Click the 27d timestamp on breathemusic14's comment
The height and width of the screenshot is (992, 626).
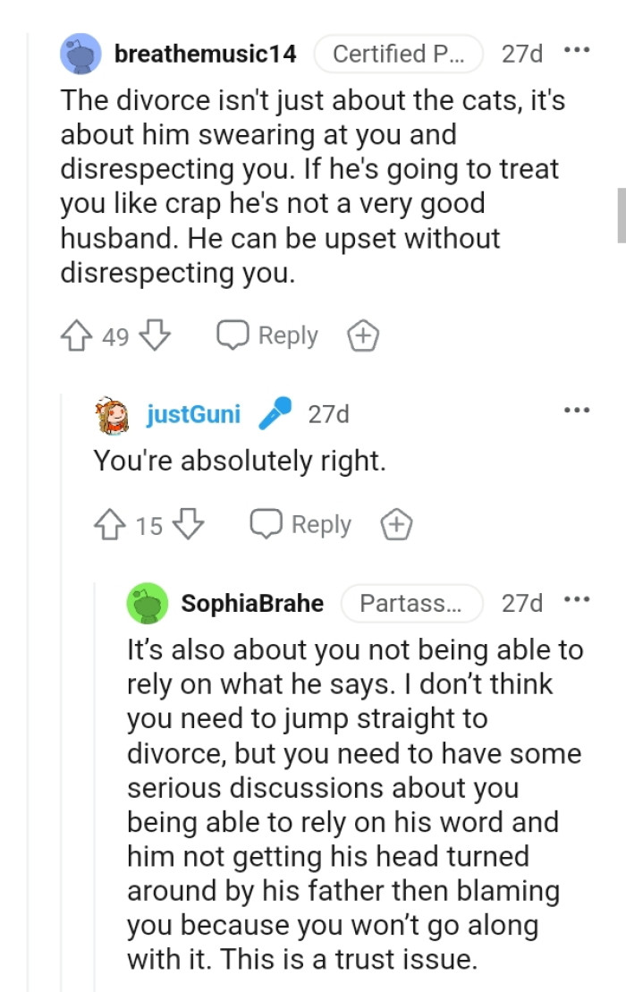tap(521, 53)
